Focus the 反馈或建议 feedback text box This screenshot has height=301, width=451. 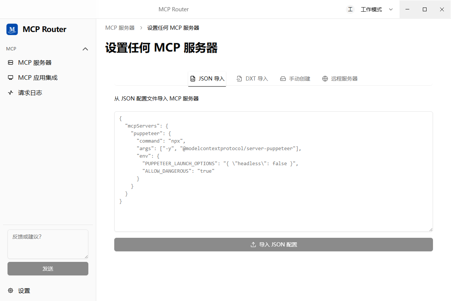pos(48,244)
